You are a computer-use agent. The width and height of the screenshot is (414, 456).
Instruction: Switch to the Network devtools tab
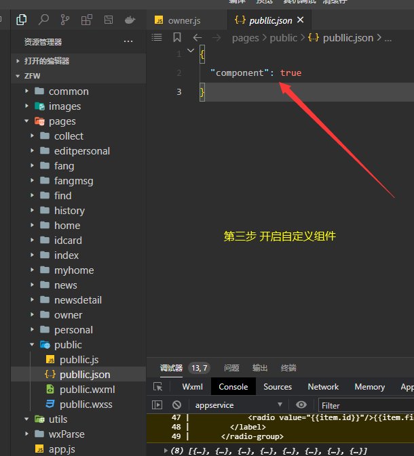(x=323, y=387)
